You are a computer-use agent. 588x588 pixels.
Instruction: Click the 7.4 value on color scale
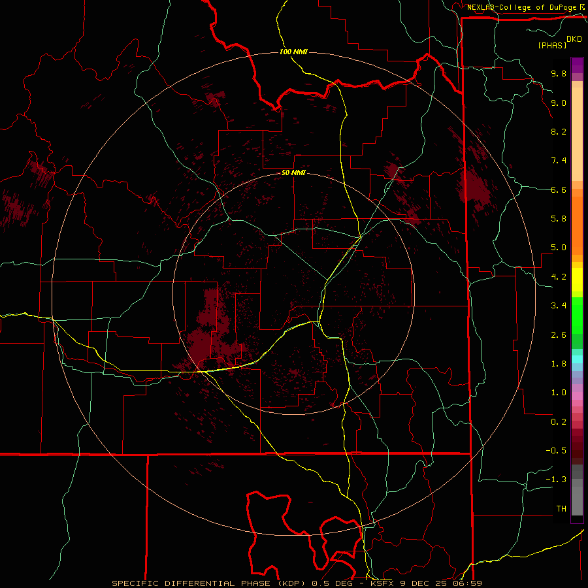(559, 161)
